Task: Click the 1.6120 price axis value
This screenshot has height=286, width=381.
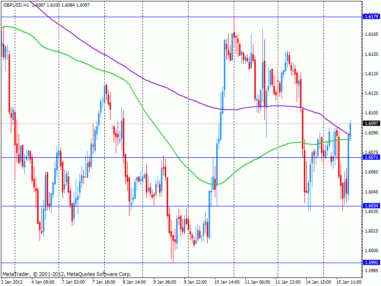Action: [x=371, y=93]
